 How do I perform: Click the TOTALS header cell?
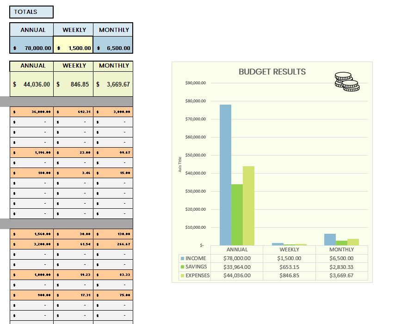tap(31, 12)
